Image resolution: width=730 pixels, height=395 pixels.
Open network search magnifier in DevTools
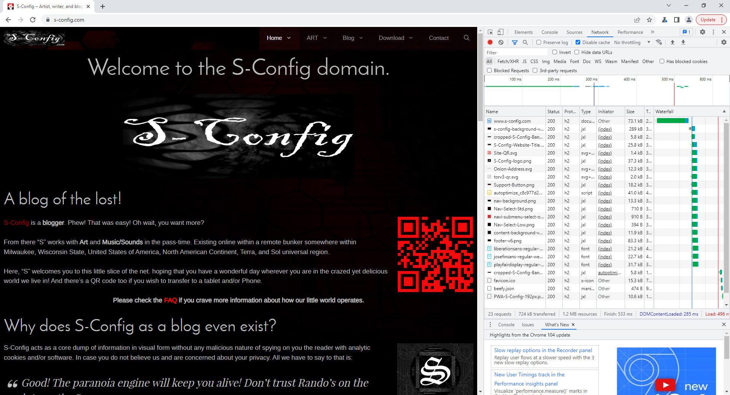525,42
